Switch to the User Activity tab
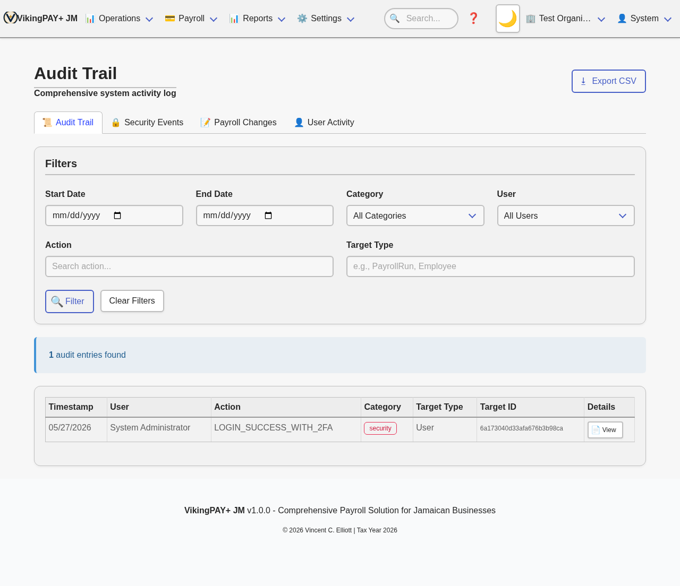This screenshot has height=586, width=680. pyautogui.click(x=324, y=123)
